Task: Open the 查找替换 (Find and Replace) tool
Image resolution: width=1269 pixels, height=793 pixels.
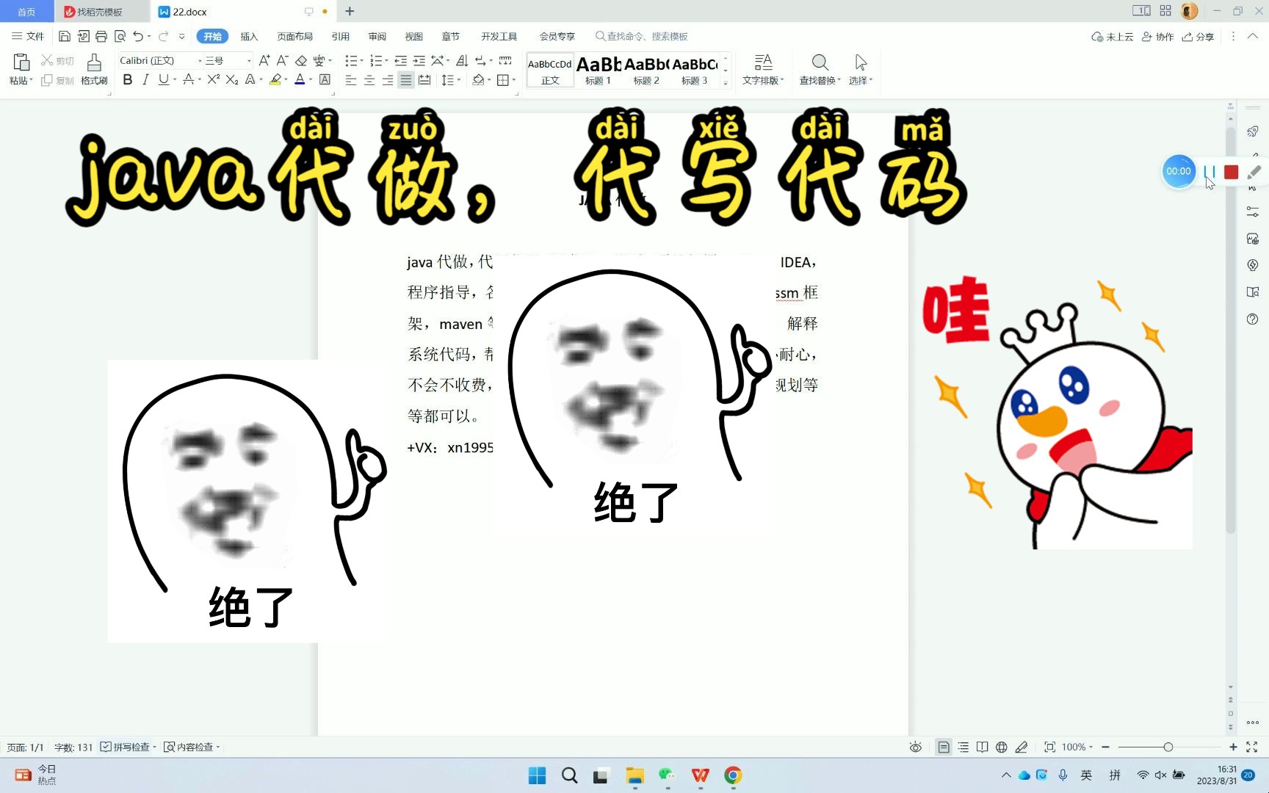Action: [x=819, y=70]
